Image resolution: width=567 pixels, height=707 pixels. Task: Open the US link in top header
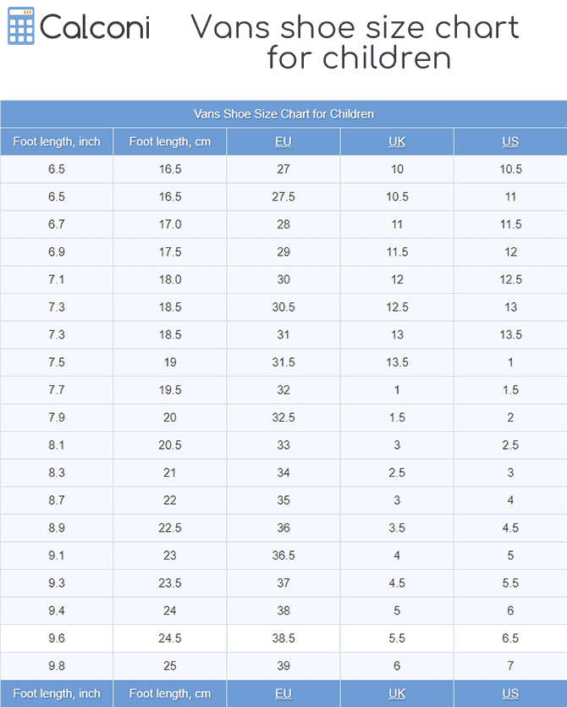[x=510, y=141]
